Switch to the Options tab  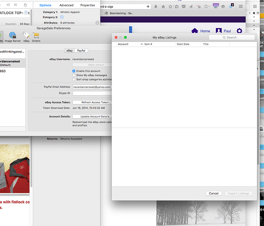coord(45,5)
